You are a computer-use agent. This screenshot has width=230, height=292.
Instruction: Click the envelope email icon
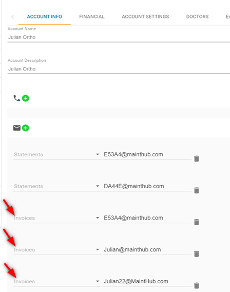[17, 128]
